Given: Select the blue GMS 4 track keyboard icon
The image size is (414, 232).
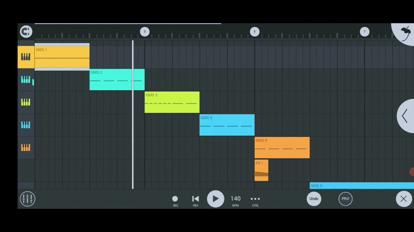Looking at the screenshot, I should coord(26,125).
